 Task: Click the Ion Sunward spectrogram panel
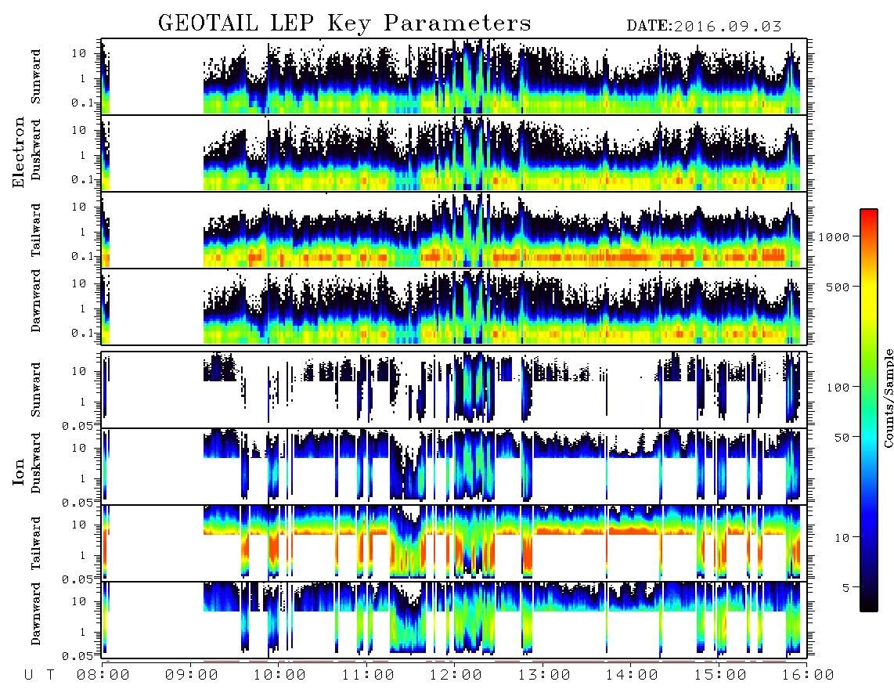point(454,390)
